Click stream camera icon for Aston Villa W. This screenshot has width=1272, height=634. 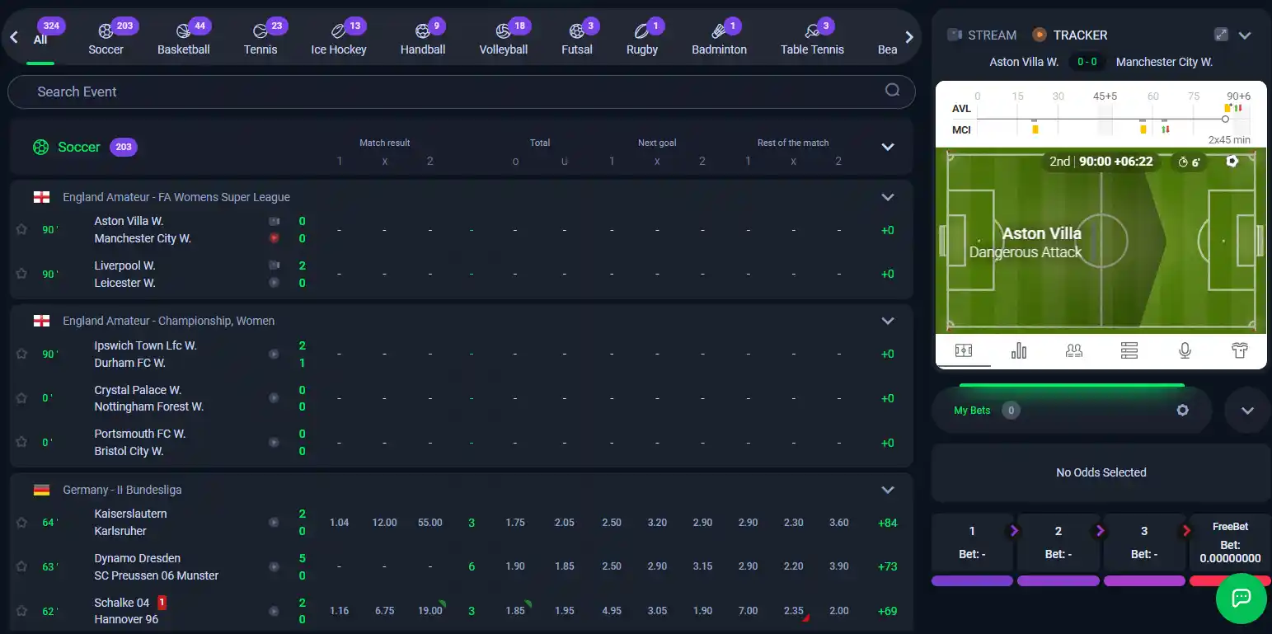coord(274,221)
